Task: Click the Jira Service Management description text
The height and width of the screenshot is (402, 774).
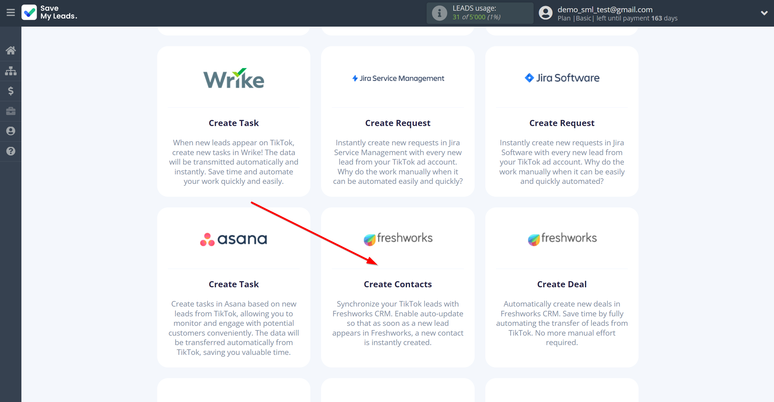Action: pos(398,162)
